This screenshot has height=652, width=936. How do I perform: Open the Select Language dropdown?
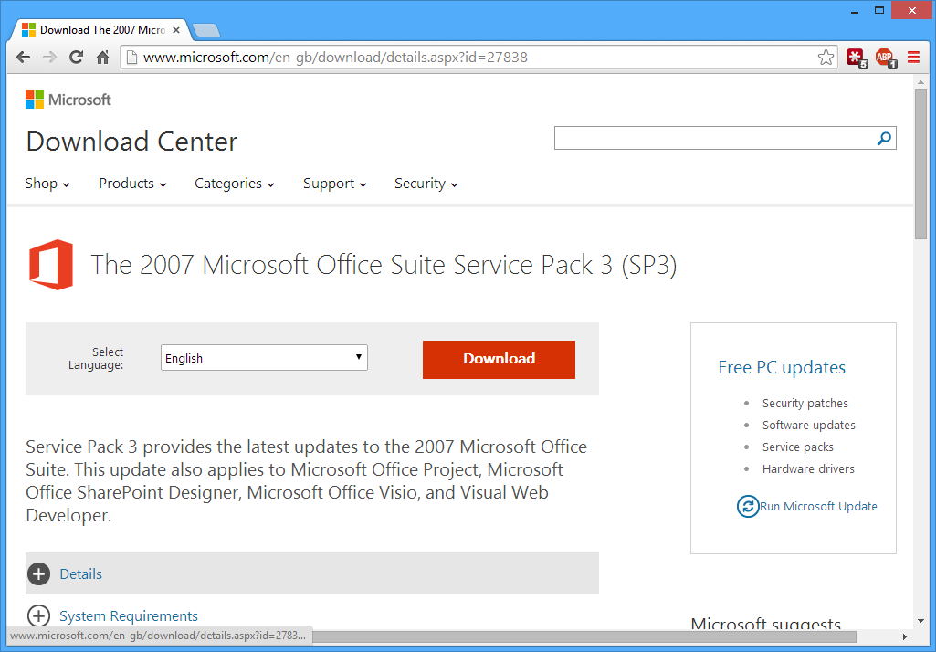264,358
